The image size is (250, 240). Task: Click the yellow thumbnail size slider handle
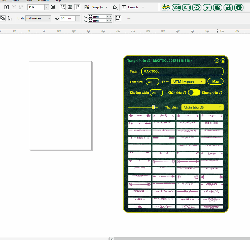[x=153, y=107]
